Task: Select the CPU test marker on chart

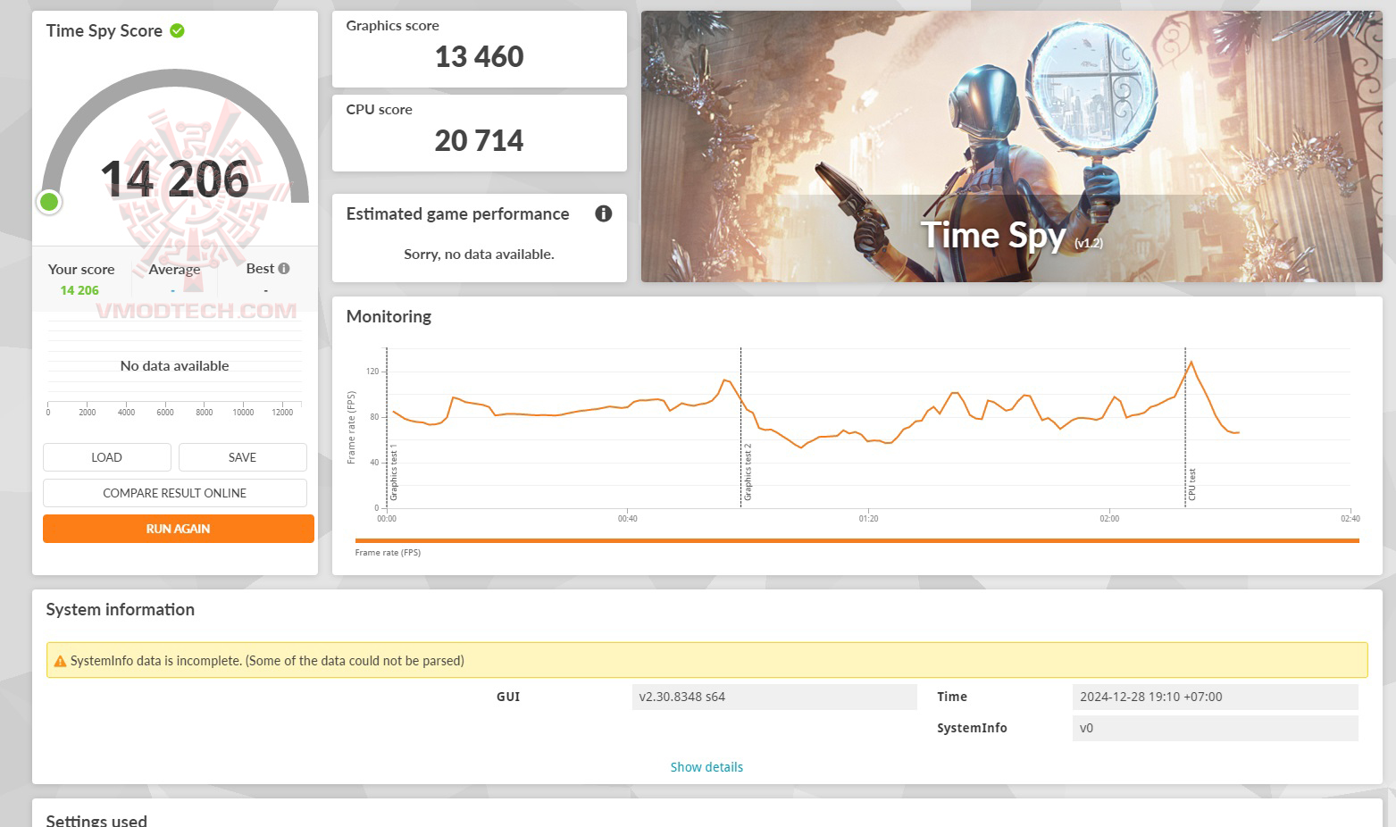Action: point(1191,484)
